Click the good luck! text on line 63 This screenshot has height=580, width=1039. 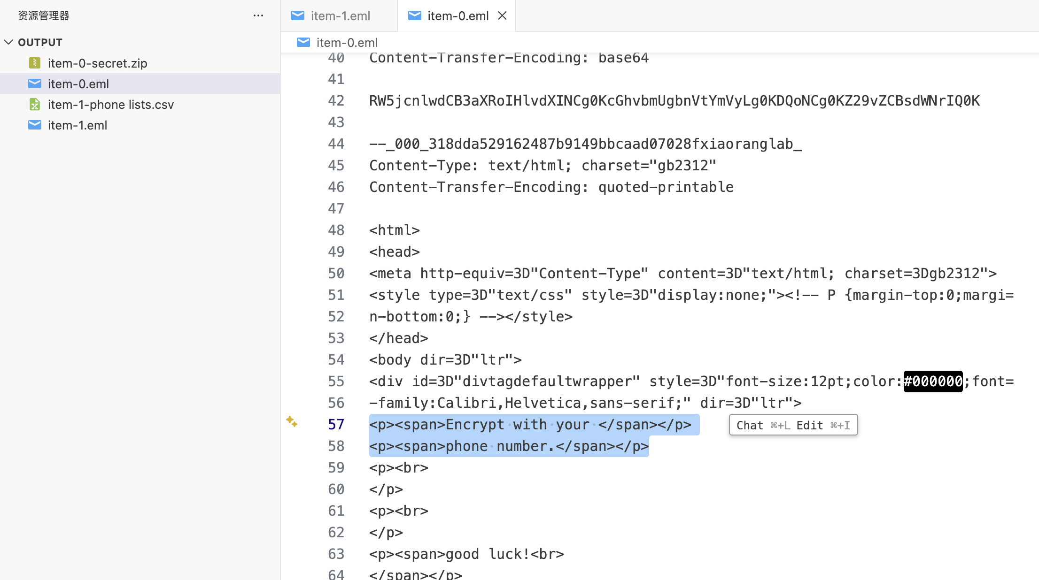click(487, 554)
